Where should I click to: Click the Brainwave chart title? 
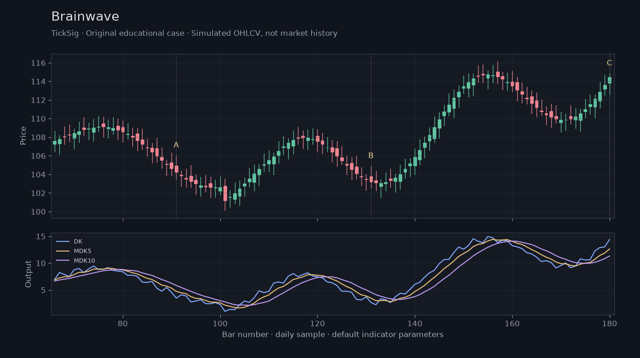click(85, 17)
